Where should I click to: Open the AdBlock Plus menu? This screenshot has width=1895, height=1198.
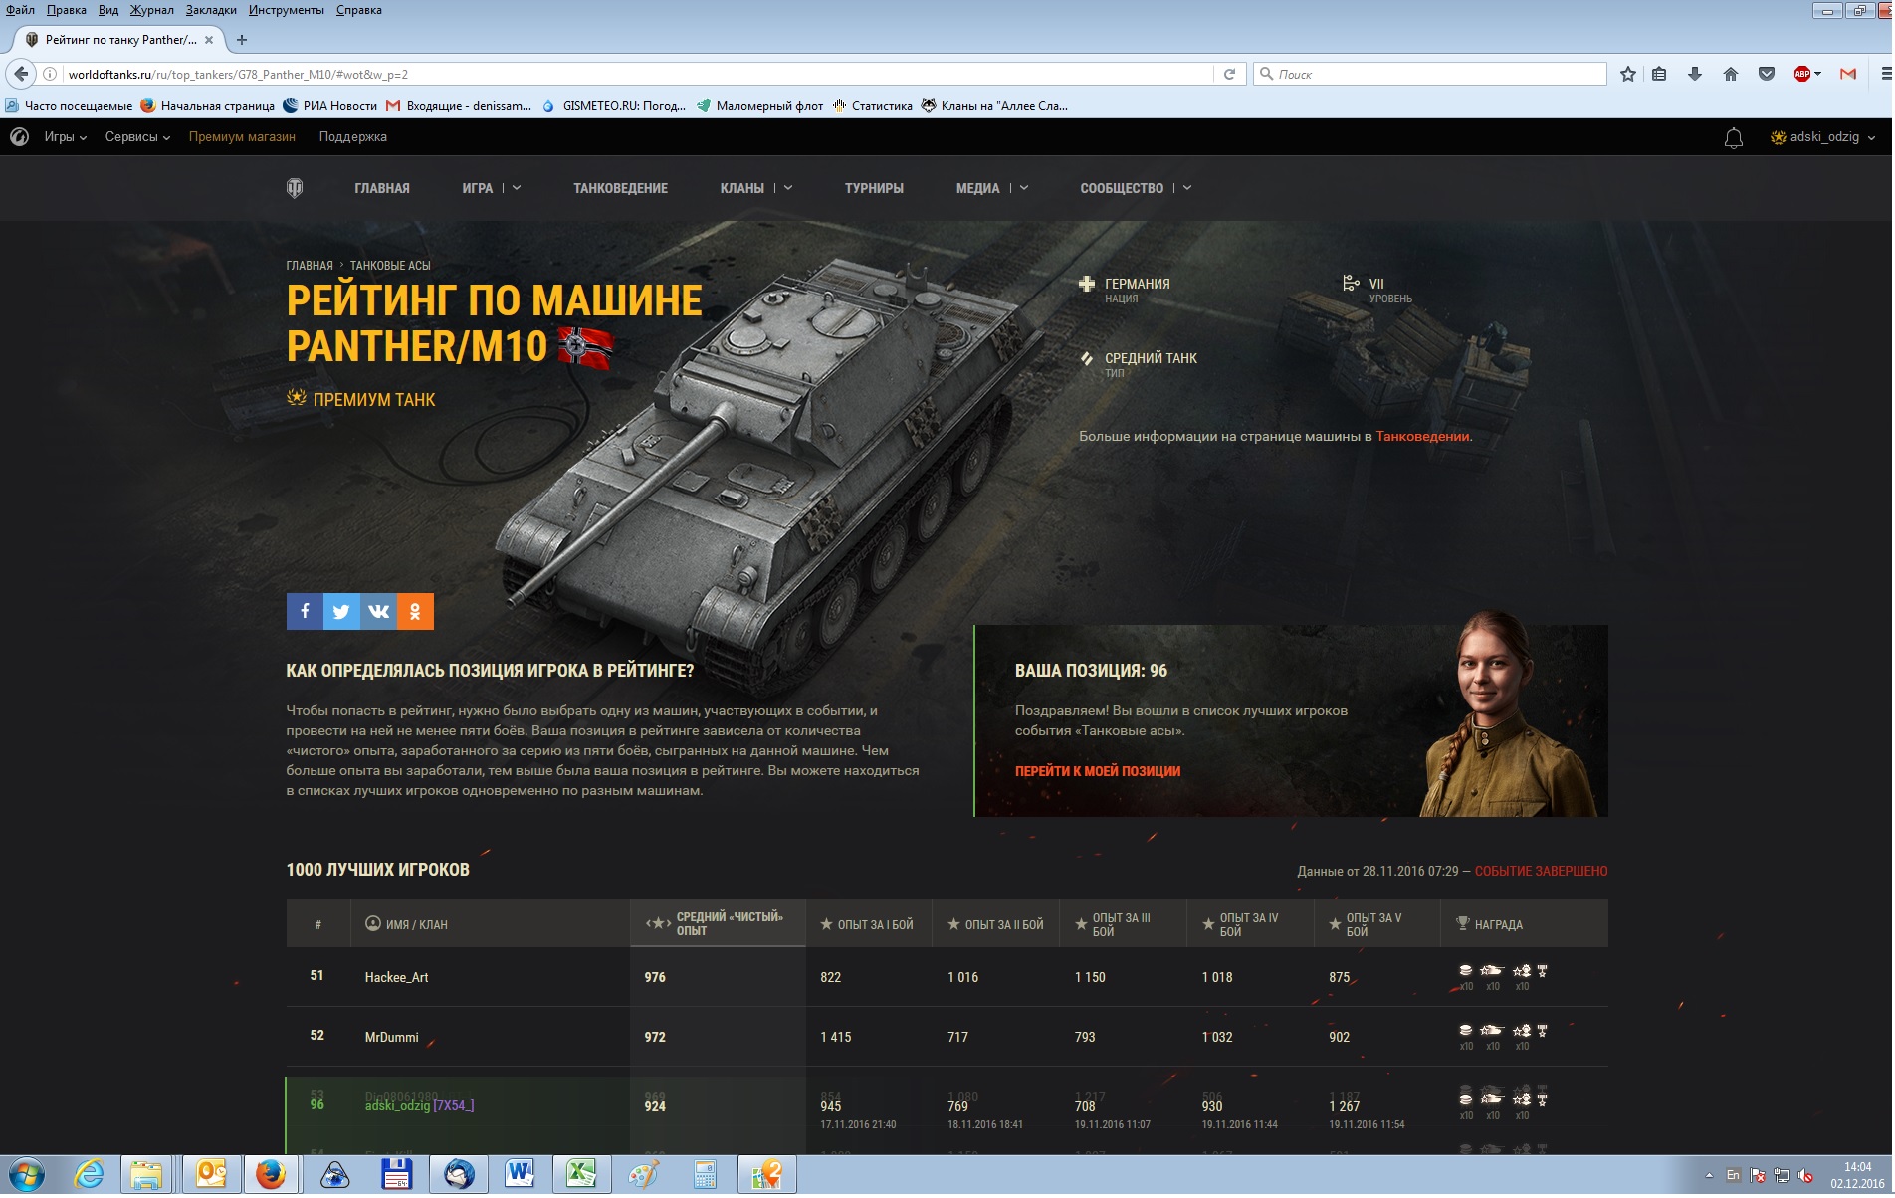(x=1805, y=74)
